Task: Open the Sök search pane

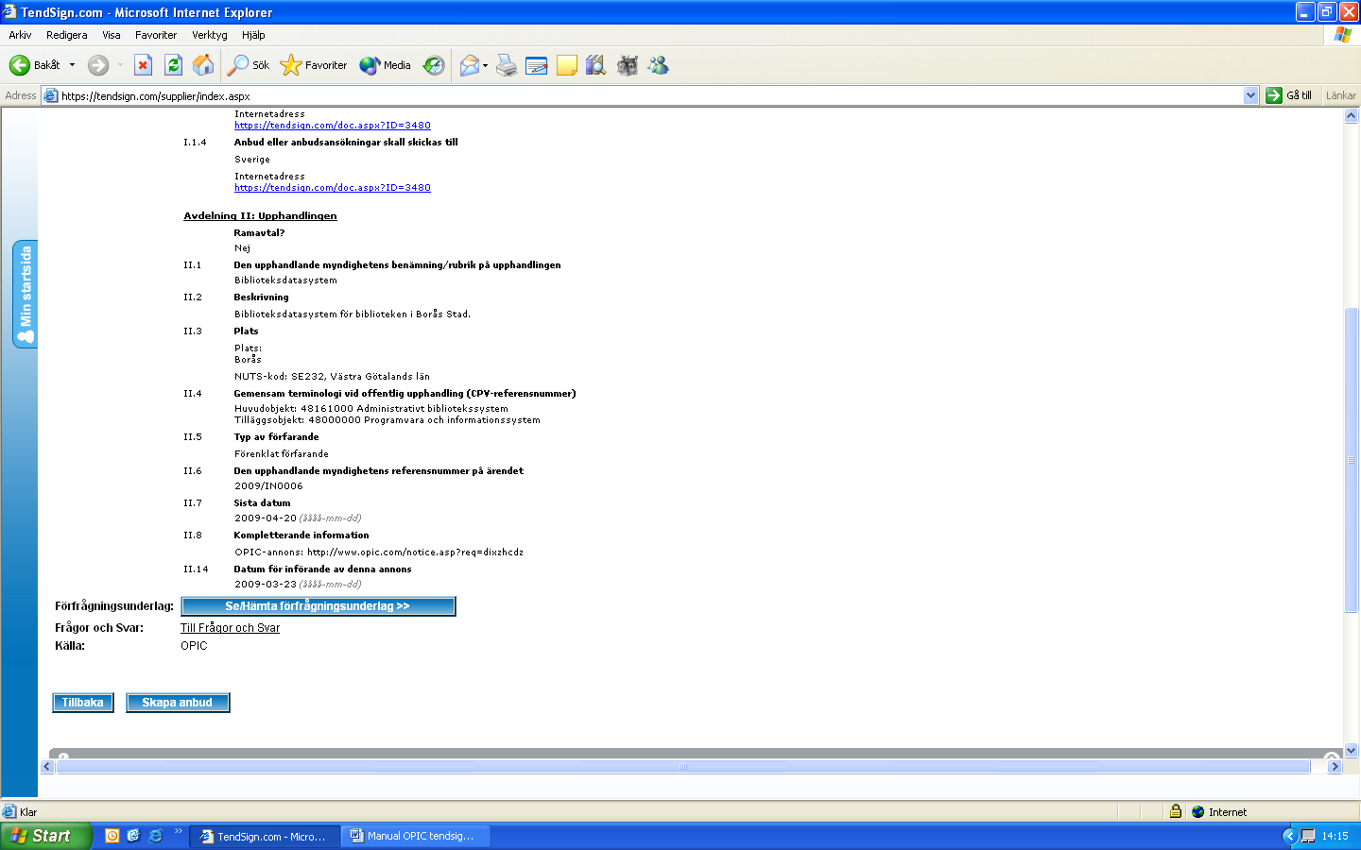Action: tap(249, 65)
